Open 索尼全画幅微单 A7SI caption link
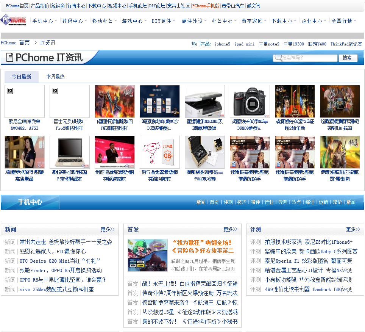 (x=25, y=125)
